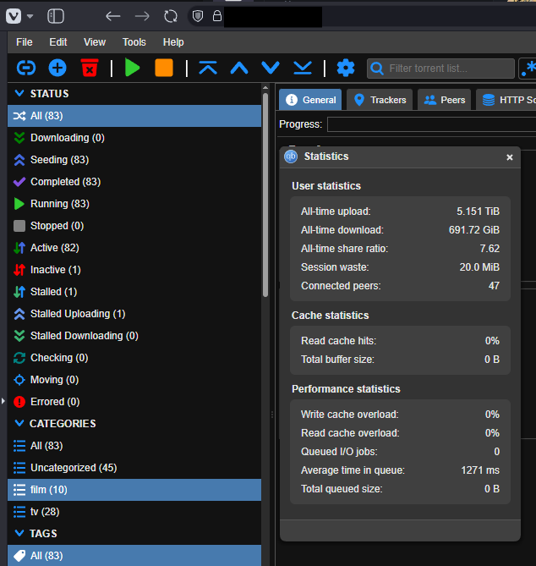Go forward in browser history
This screenshot has height=566, width=536.
click(x=142, y=16)
